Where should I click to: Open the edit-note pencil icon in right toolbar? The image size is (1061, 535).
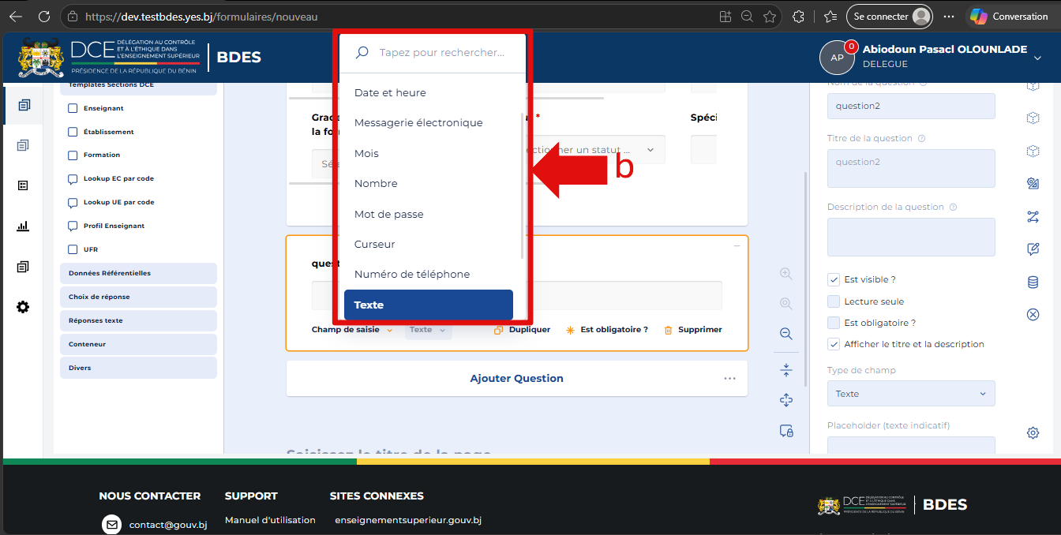click(1033, 249)
